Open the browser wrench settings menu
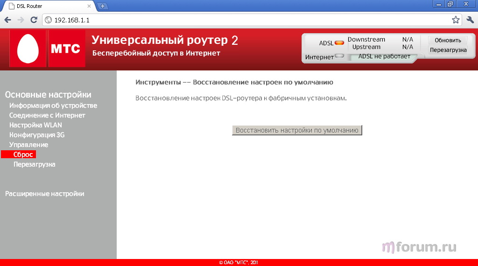Viewport: 478px width, 266px height. pyautogui.click(x=470, y=20)
